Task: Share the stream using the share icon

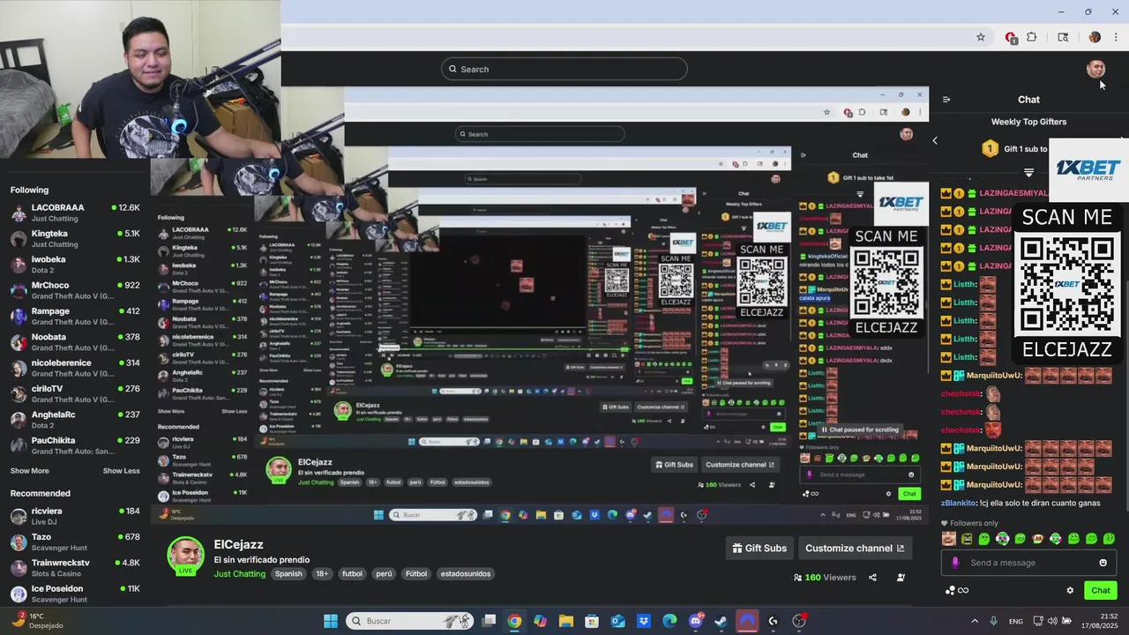Action: tap(872, 578)
